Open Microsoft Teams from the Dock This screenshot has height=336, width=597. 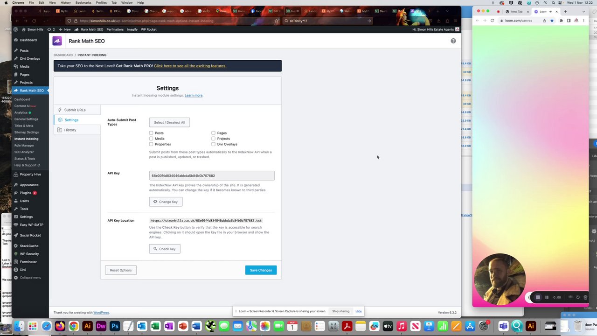[x=503, y=326]
